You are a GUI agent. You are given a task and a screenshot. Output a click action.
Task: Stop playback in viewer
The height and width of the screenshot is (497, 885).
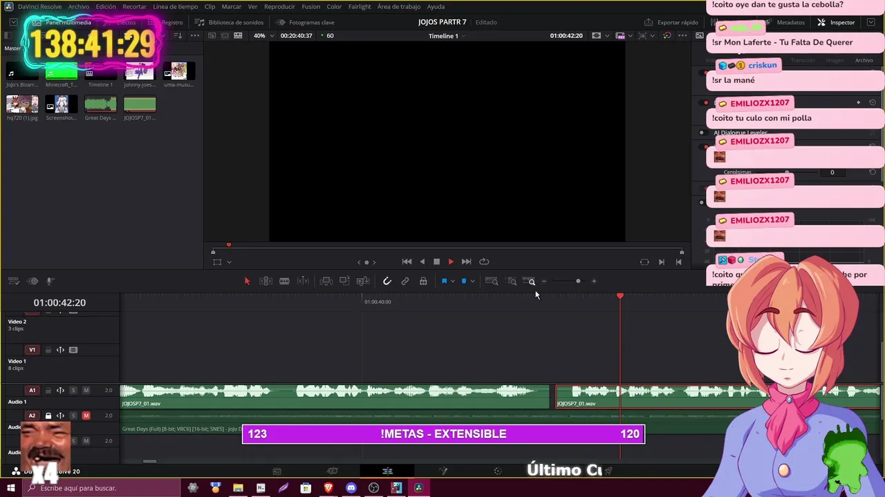[436, 262]
